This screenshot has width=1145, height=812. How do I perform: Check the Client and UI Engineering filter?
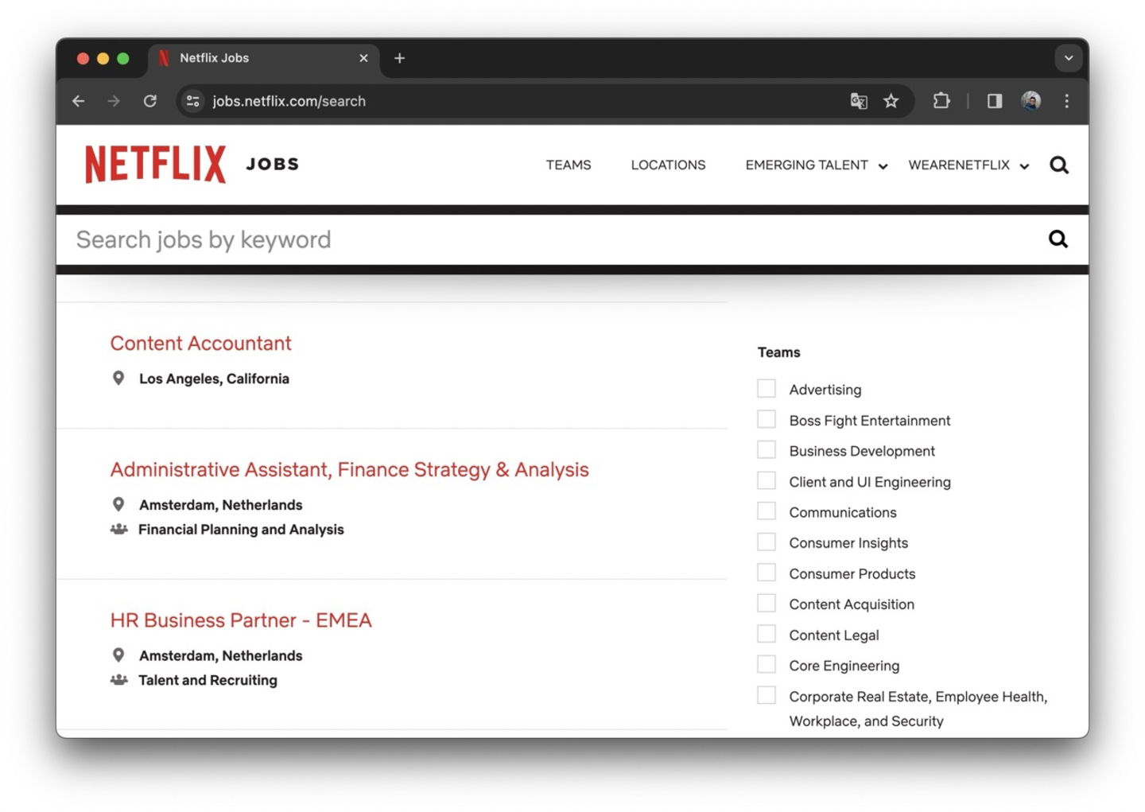click(x=767, y=480)
